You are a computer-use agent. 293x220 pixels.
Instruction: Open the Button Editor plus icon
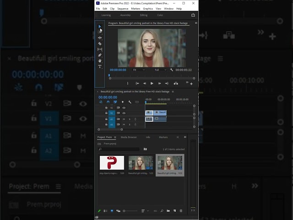coord(191,84)
